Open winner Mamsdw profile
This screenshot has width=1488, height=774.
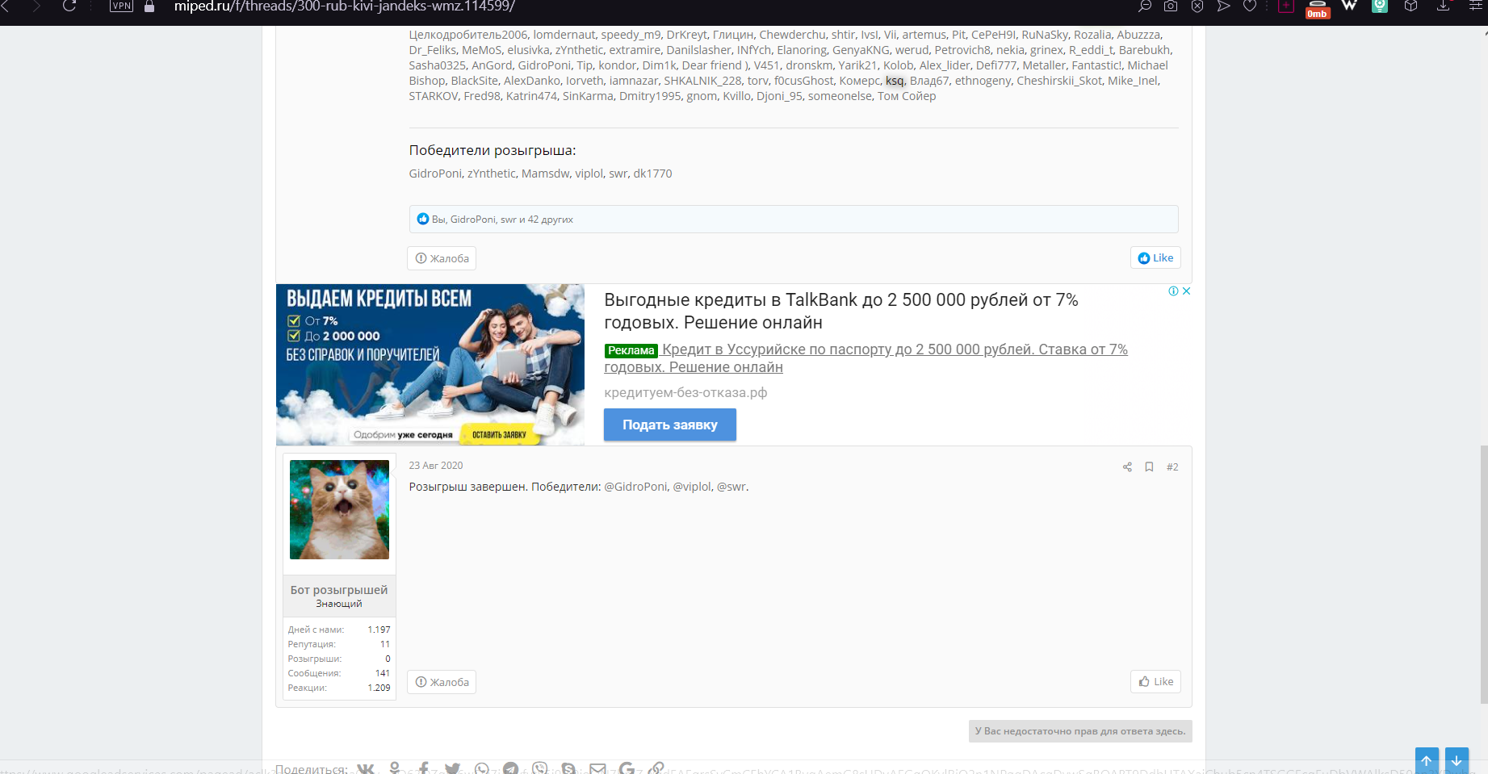click(546, 174)
